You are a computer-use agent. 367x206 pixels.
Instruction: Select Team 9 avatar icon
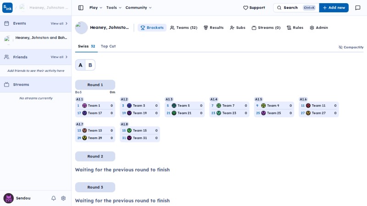tap(263, 106)
